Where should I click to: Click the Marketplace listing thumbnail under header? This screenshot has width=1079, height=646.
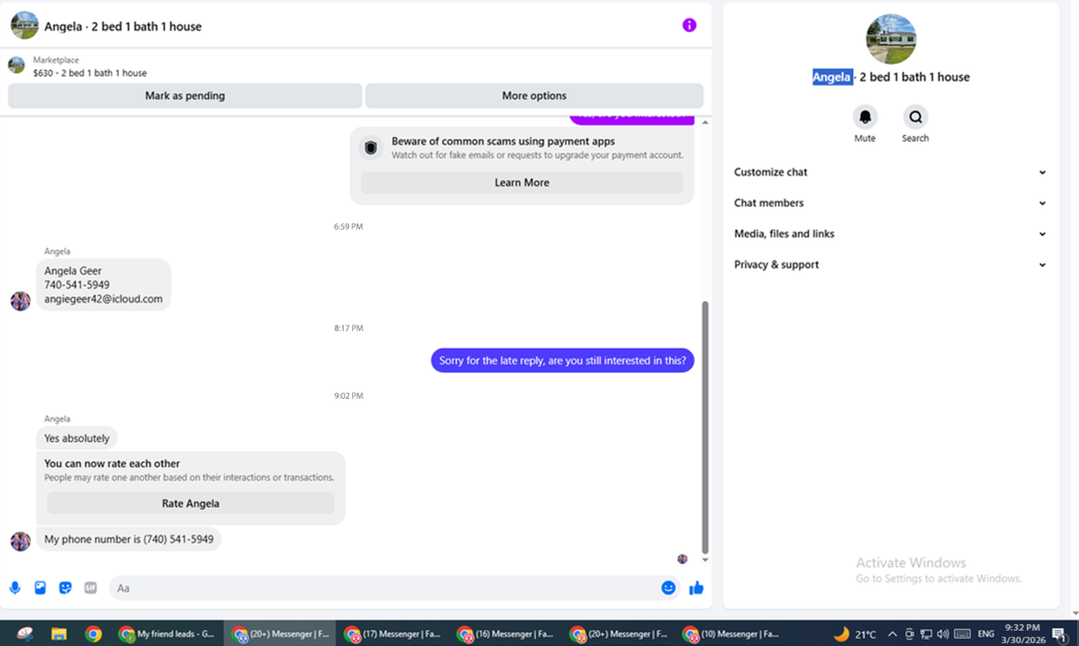coord(16,66)
